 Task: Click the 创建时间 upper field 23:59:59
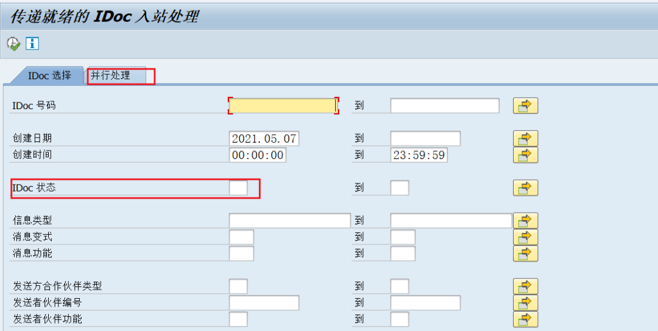point(419,155)
